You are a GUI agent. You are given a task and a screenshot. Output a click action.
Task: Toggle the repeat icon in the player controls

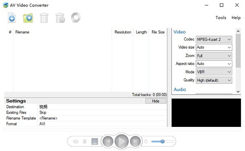(x=76, y=142)
